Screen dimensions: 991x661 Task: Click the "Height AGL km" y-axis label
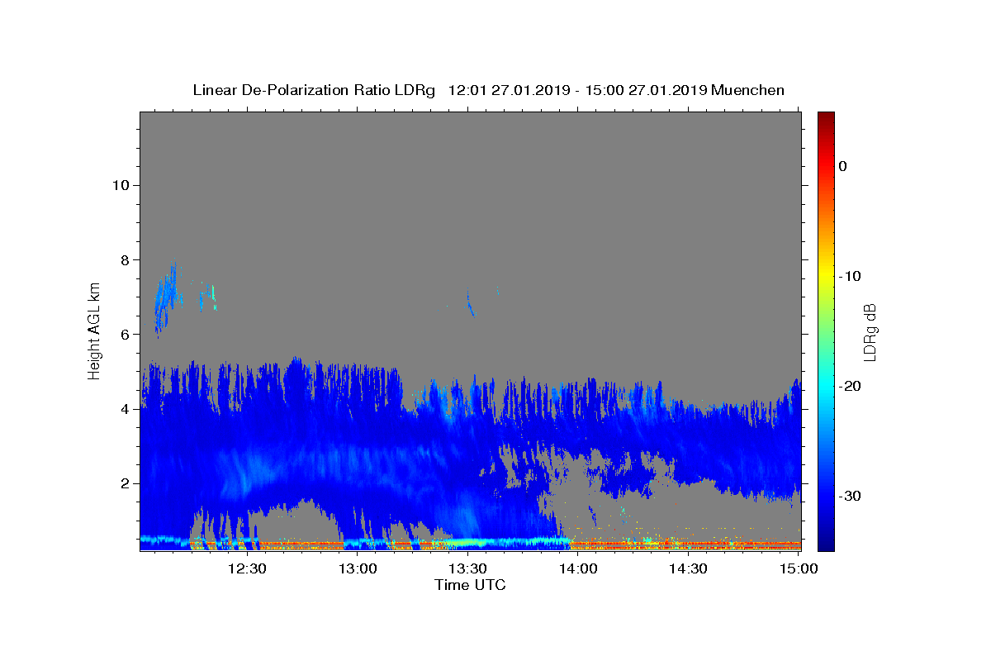coord(94,330)
